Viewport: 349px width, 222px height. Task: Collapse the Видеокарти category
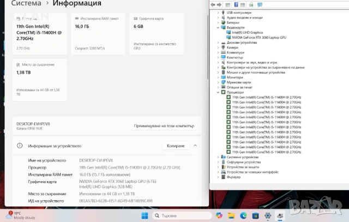218,28
